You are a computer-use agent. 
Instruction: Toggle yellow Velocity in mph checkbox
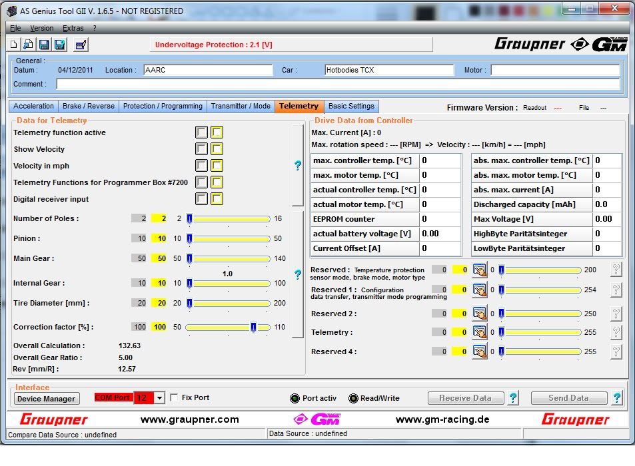(217, 166)
